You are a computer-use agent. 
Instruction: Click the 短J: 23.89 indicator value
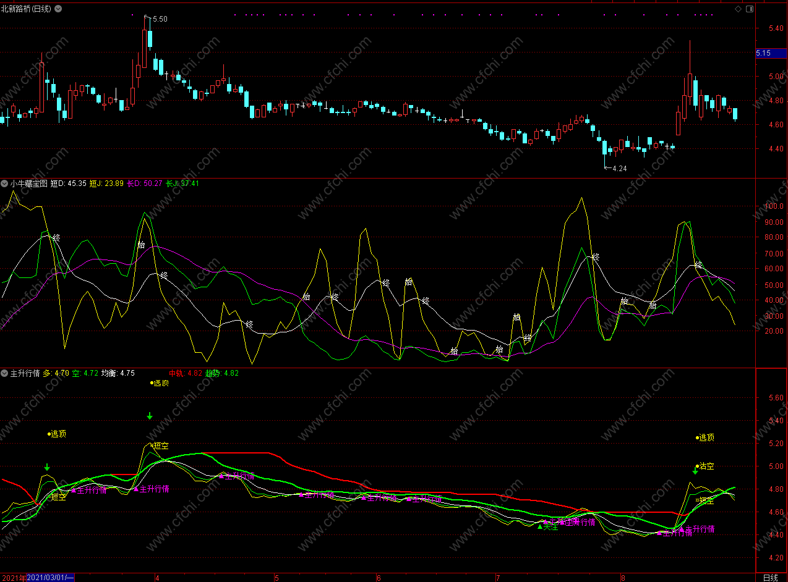[x=106, y=183]
